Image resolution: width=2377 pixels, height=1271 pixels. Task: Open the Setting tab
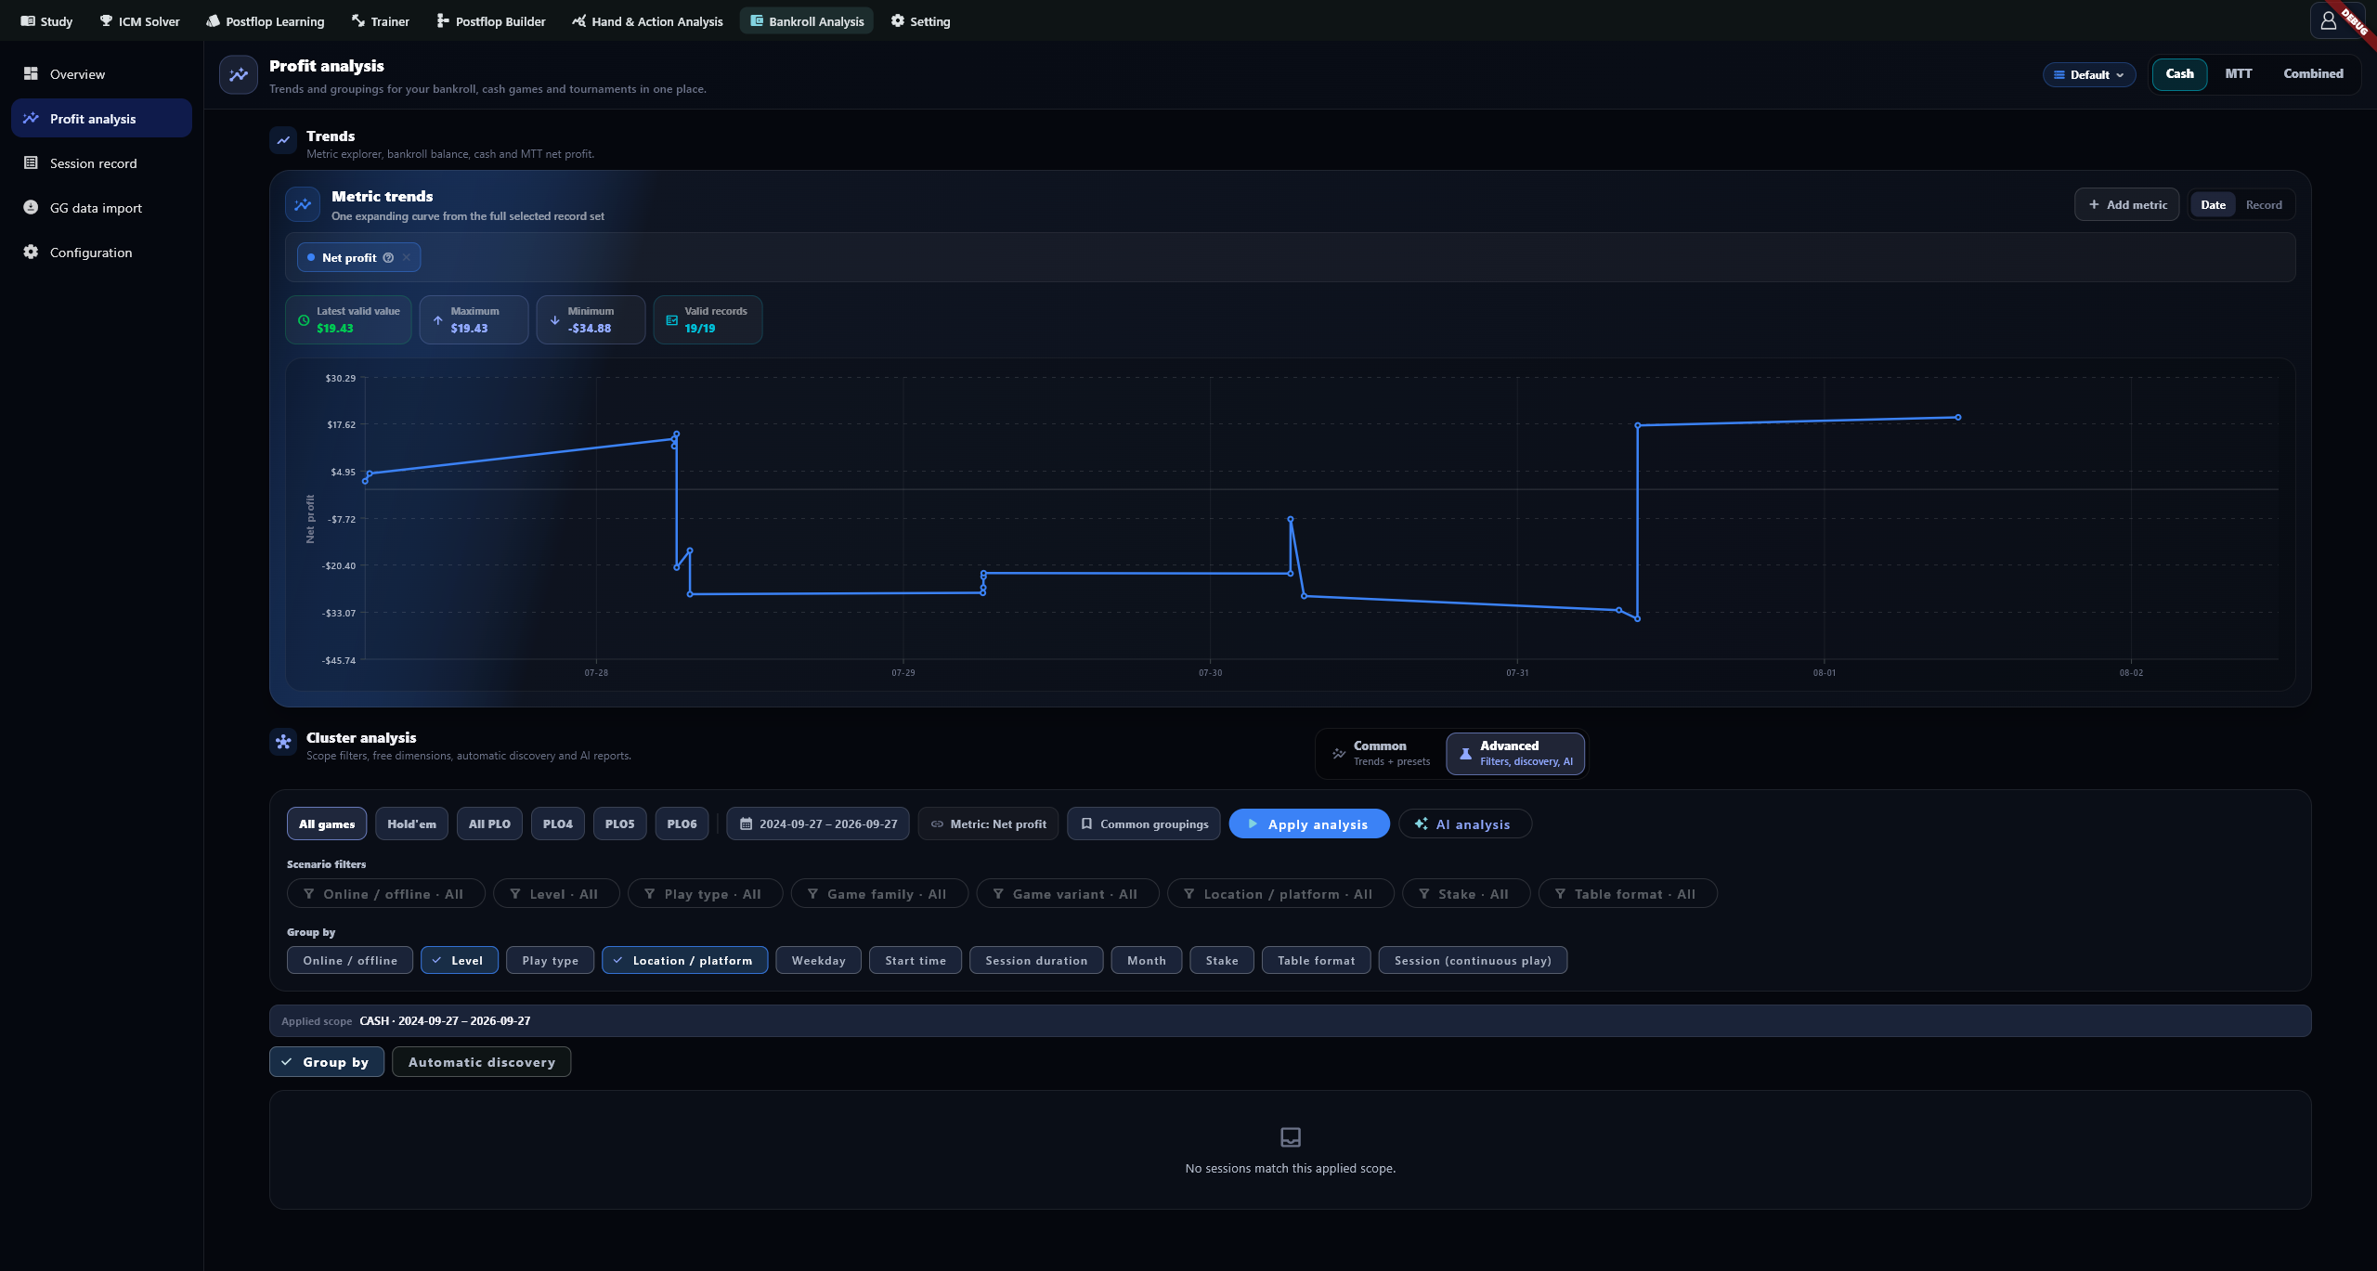tap(920, 20)
